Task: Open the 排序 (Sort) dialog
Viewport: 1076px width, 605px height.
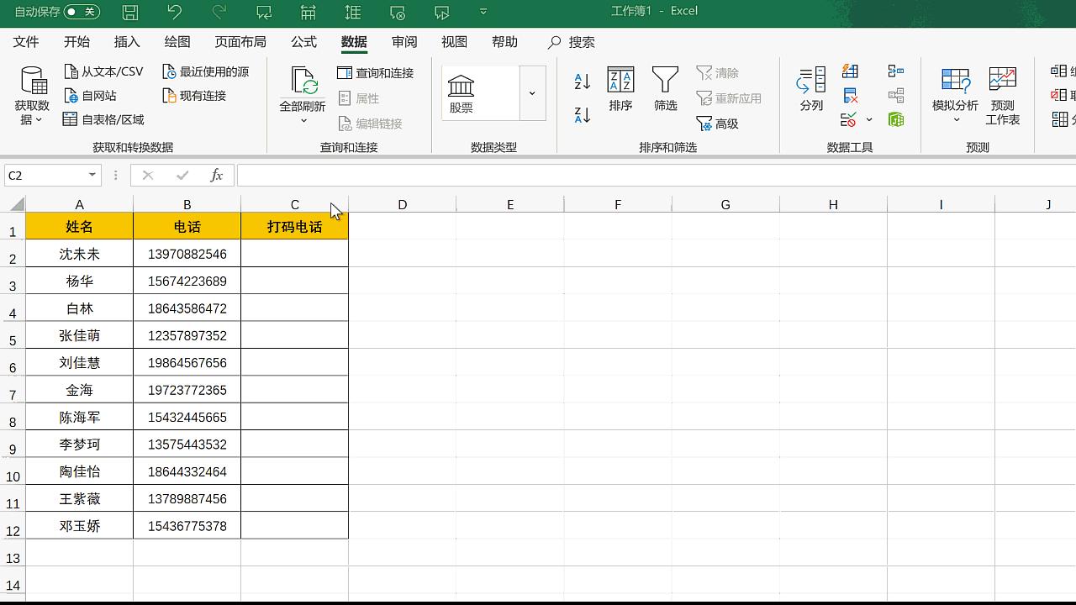Action: pyautogui.click(x=620, y=89)
